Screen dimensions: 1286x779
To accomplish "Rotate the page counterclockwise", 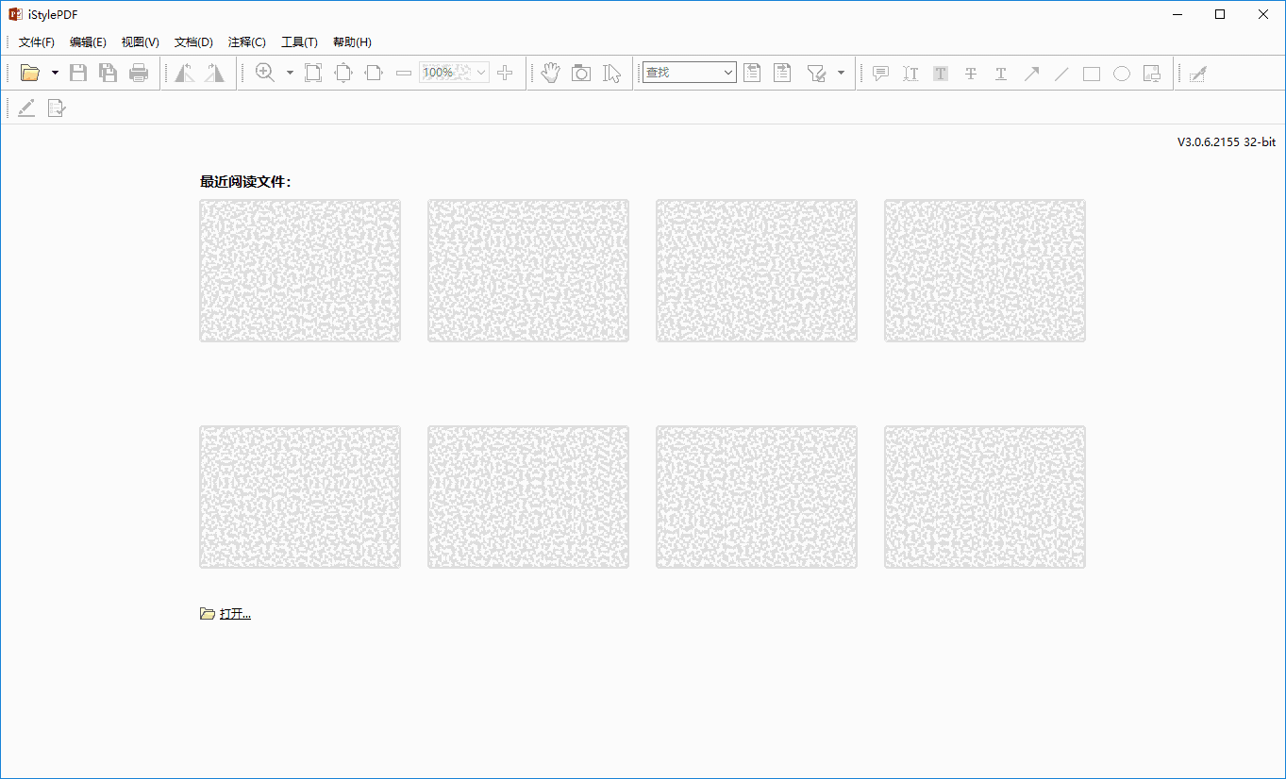I will pyautogui.click(x=185, y=72).
